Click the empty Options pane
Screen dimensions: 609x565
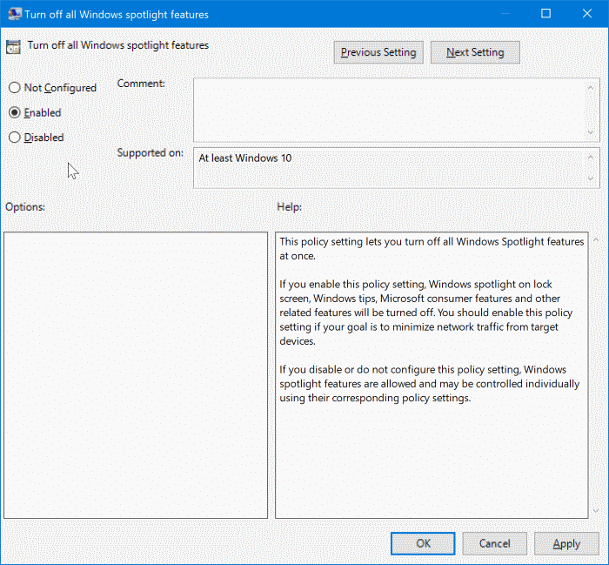[x=136, y=375]
